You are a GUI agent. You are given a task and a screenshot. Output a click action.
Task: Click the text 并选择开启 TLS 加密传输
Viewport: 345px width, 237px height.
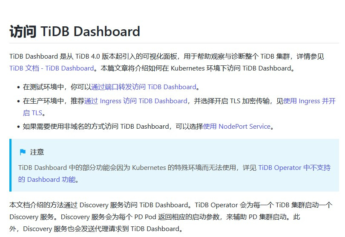(232, 101)
